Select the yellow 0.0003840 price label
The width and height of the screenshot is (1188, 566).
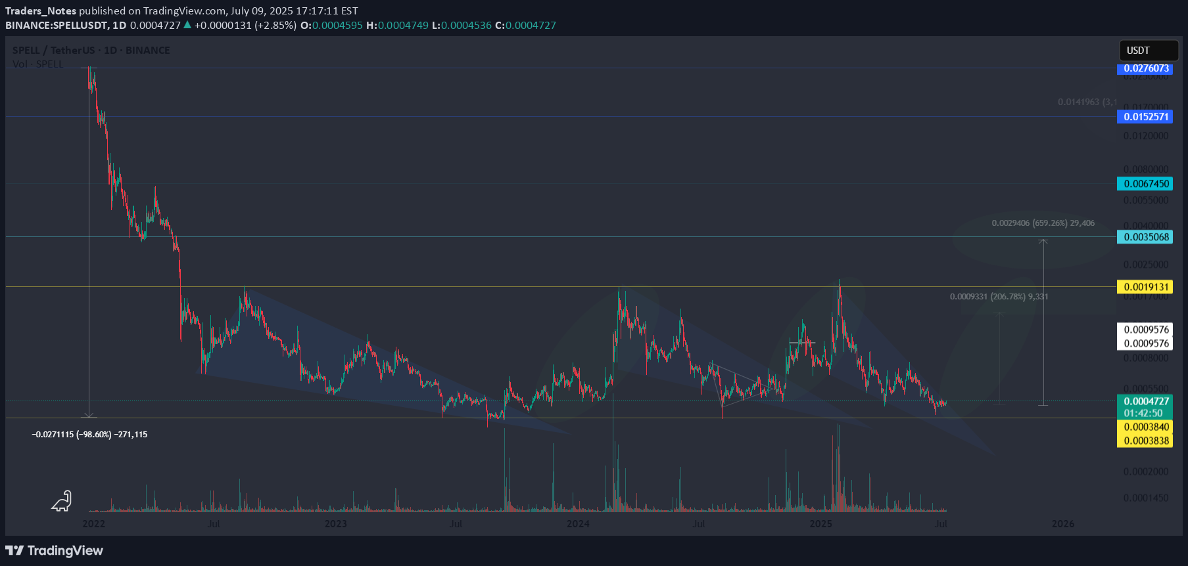click(x=1146, y=427)
